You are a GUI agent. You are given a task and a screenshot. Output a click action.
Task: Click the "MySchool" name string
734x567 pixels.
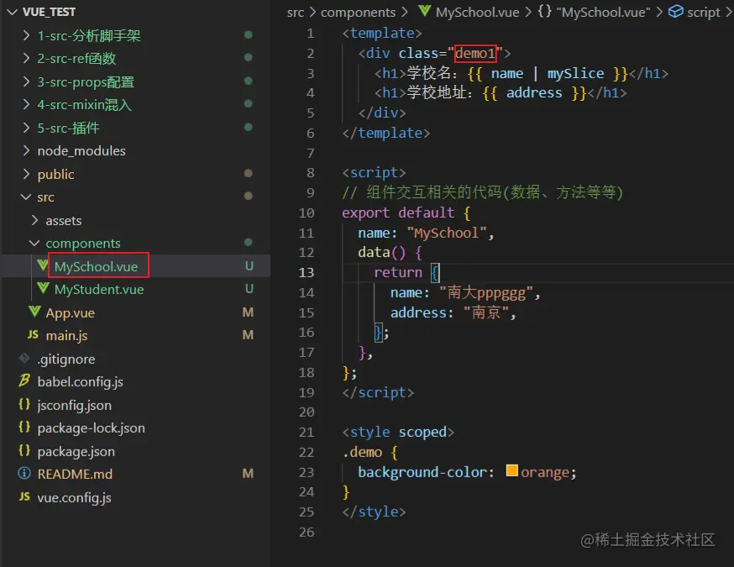(447, 233)
